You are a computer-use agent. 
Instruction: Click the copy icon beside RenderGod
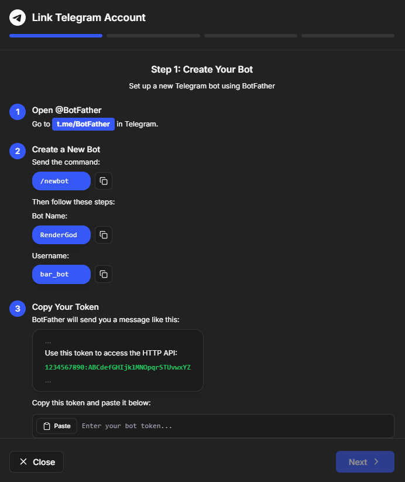[x=104, y=235]
